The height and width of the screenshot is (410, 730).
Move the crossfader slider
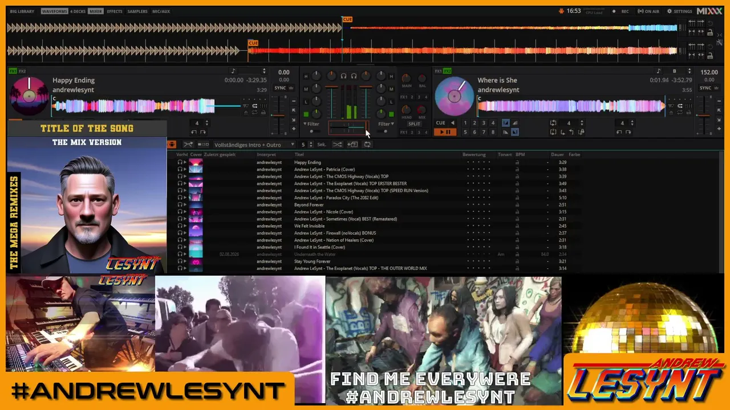coord(348,128)
